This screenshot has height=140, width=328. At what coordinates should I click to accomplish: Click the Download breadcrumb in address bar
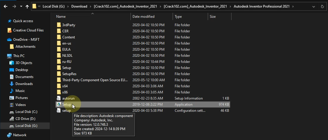coord(79,6)
